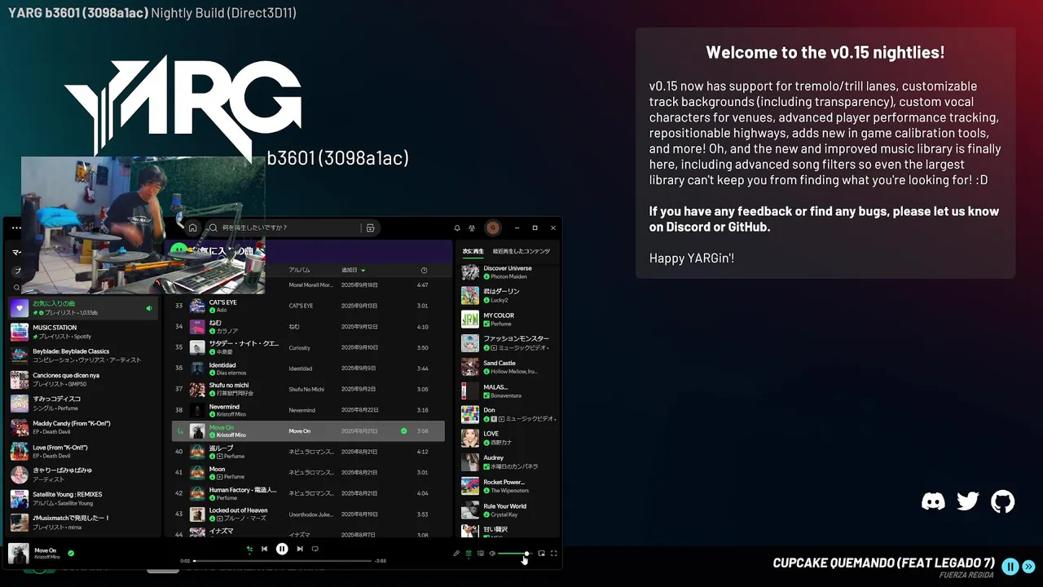The image size is (1043, 587).
Task: Seek in the Spotify progress bar
Action: 283,561
